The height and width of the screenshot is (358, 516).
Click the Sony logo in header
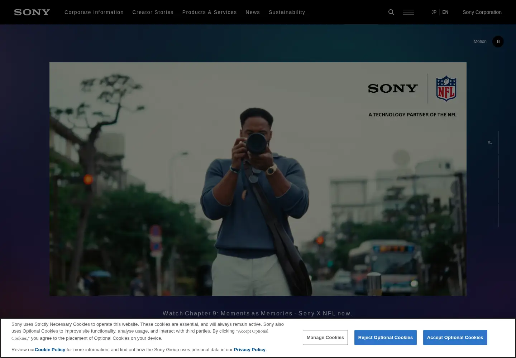(x=32, y=12)
